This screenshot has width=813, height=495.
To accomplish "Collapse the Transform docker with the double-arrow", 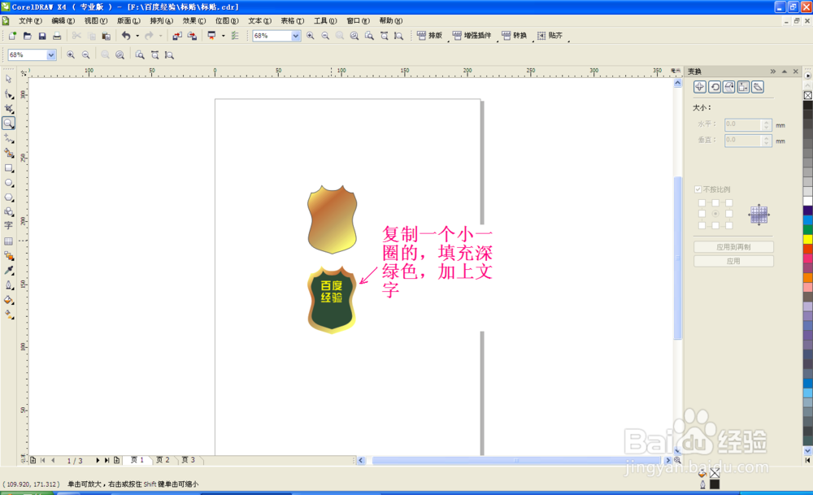I will (x=772, y=72).
